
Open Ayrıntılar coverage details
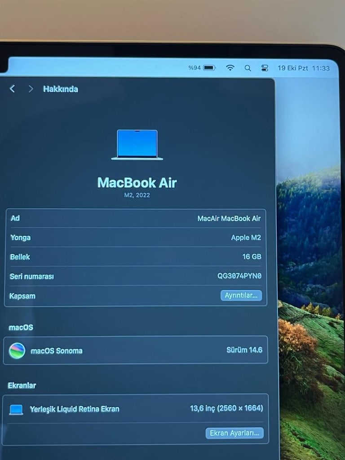241,296
